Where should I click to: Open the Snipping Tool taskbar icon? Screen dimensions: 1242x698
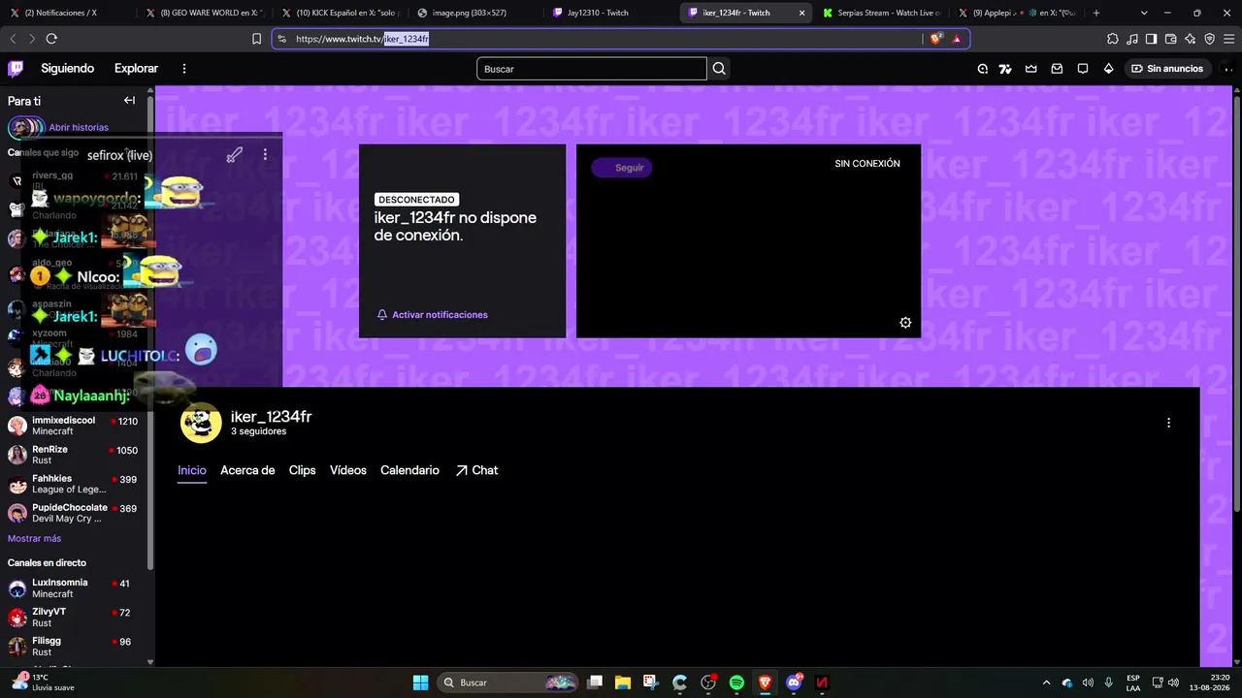coord(650,682)
